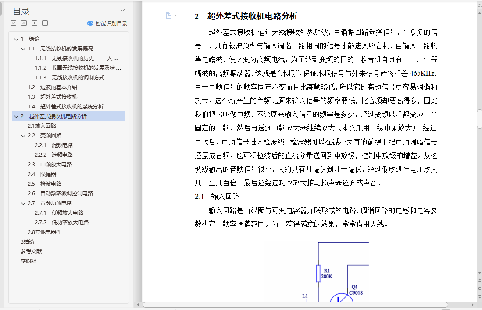This screenshot has width=482, height=310.
Task: Click the plus box icon under 目录
Action: [x=34, y=23]
